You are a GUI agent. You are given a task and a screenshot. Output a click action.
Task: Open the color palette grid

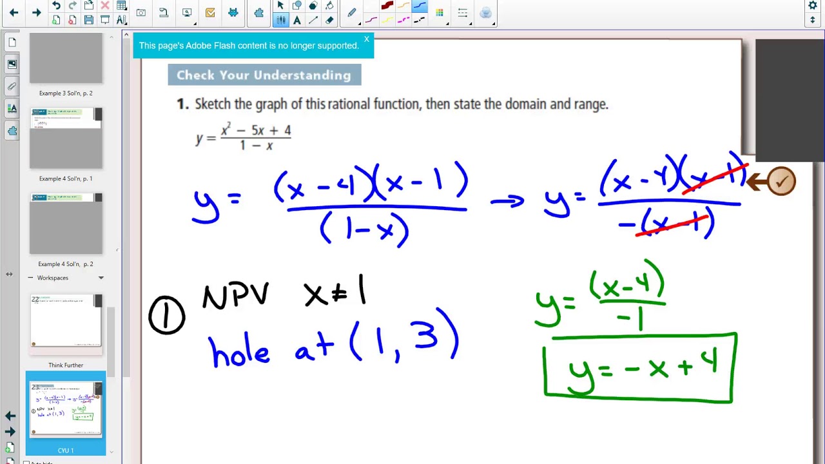440,13
